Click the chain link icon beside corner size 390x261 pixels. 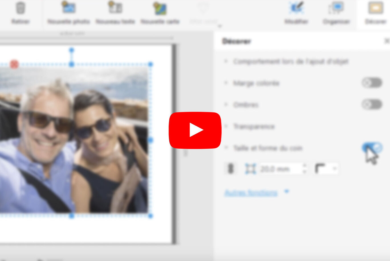pos(231,169)
